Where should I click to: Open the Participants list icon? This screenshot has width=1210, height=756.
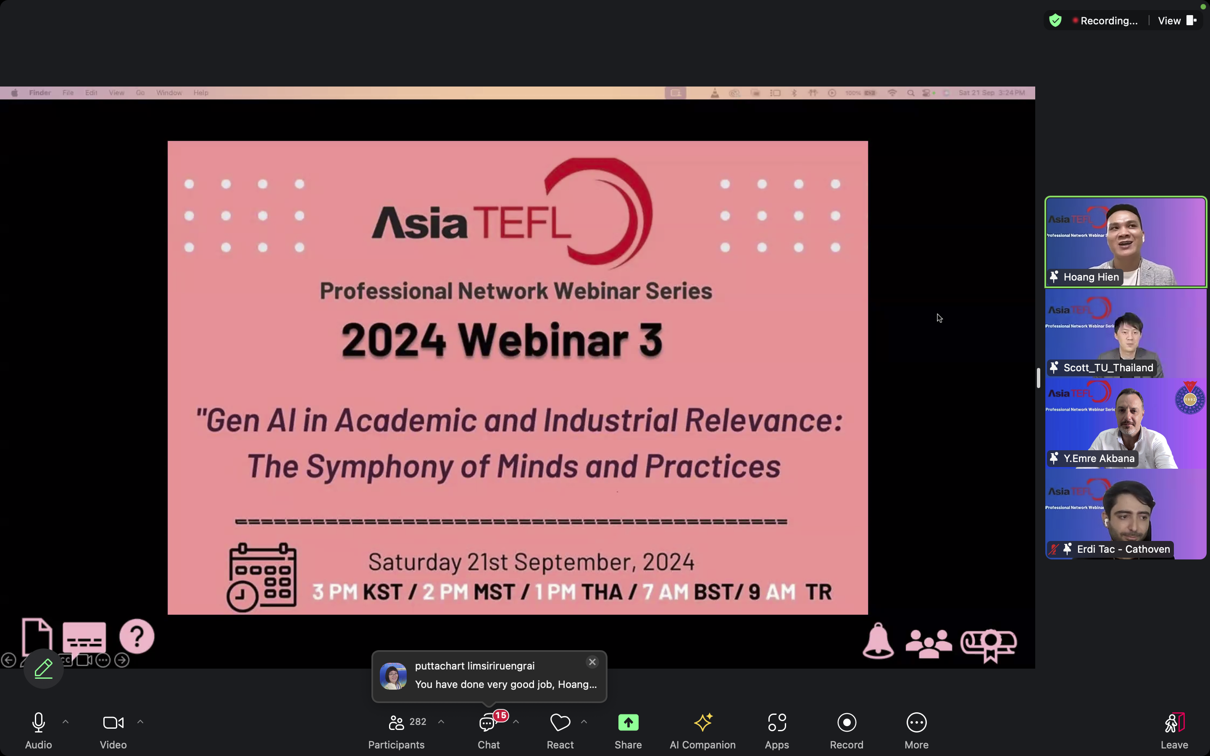point(396,722)
